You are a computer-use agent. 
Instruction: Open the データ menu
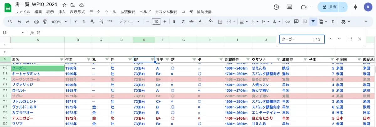95,12
